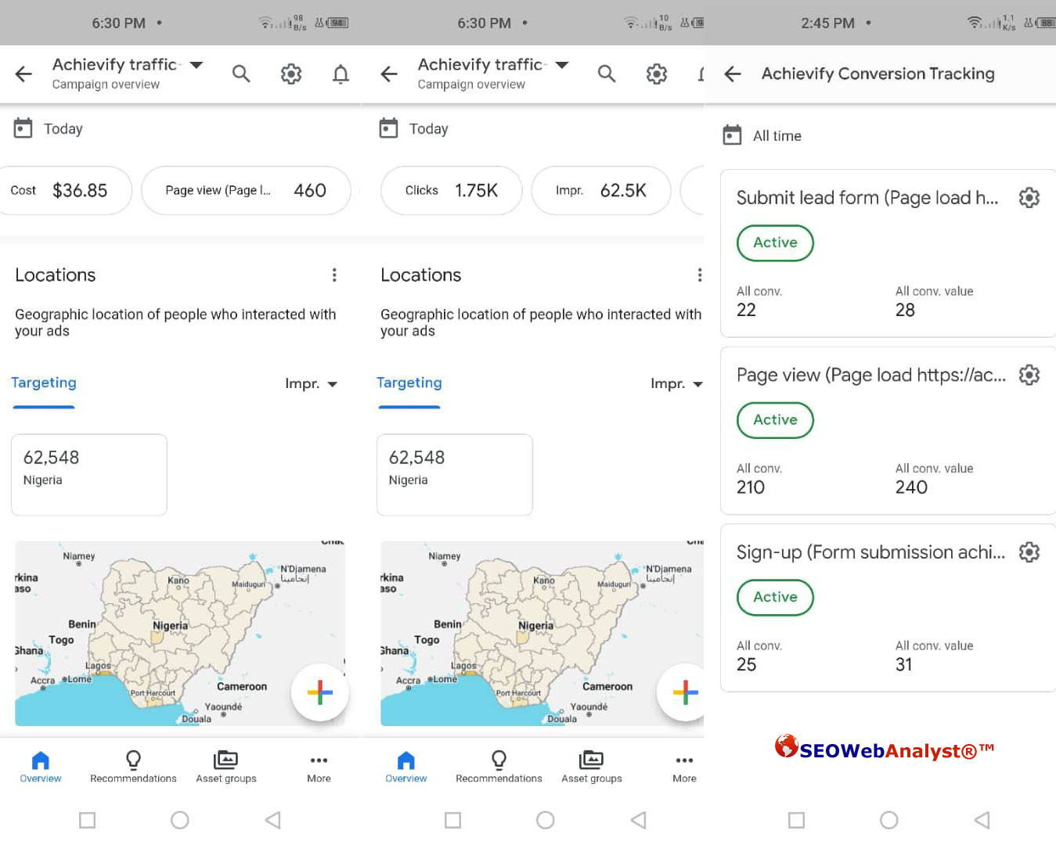Select the Page view 460 metric chip
Viewport: 1056px width, 845px height.
coord(246,190)
